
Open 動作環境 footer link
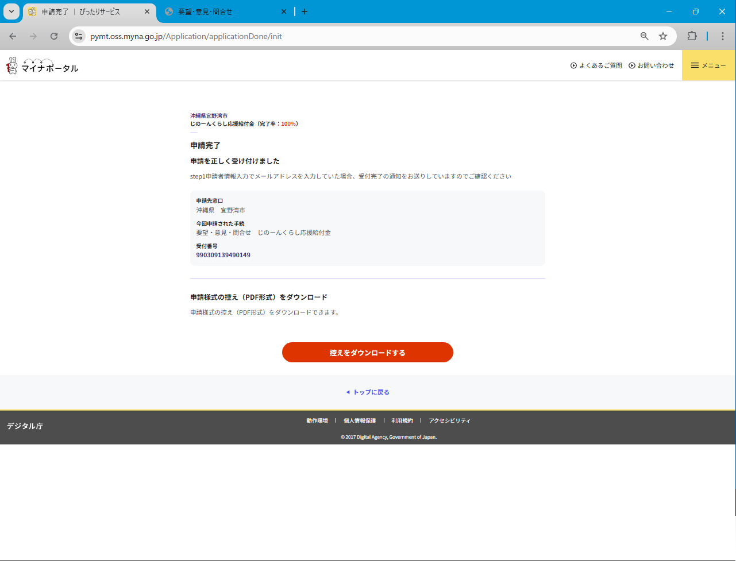(x=317, y=421)
